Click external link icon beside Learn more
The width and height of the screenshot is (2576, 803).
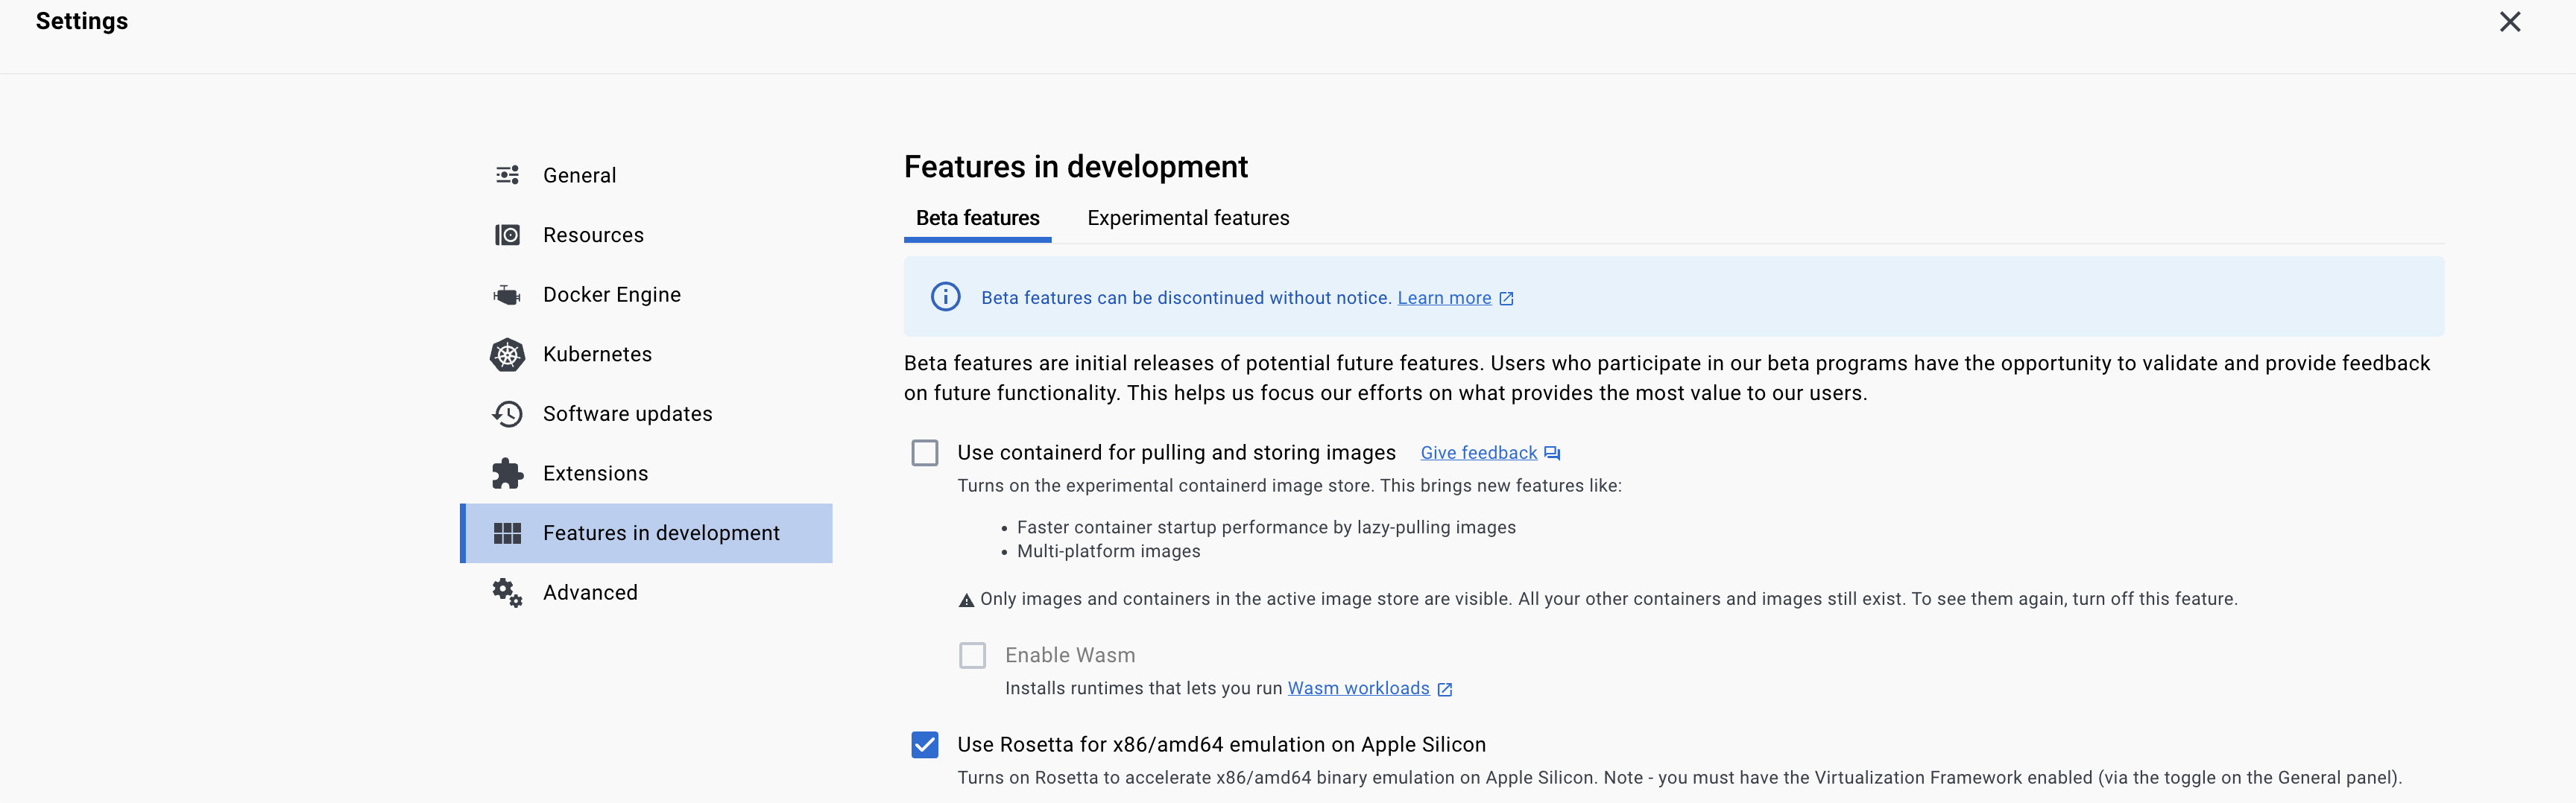point(1506,299)
